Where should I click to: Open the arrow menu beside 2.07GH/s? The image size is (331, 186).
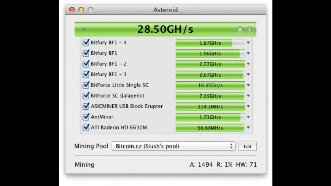coord(248,74)
